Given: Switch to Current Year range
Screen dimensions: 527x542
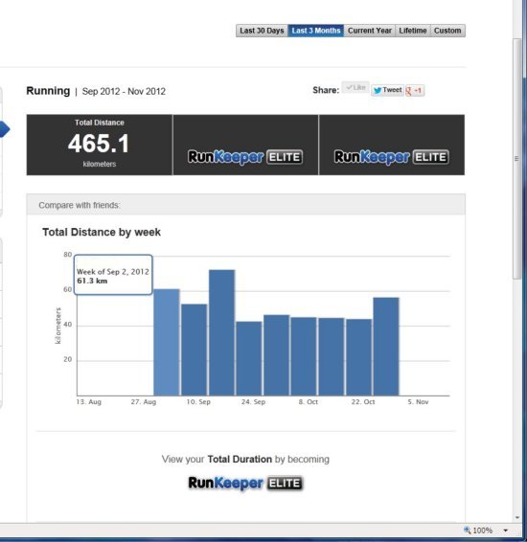Looking at the screenshot, I should coord(370,31).
